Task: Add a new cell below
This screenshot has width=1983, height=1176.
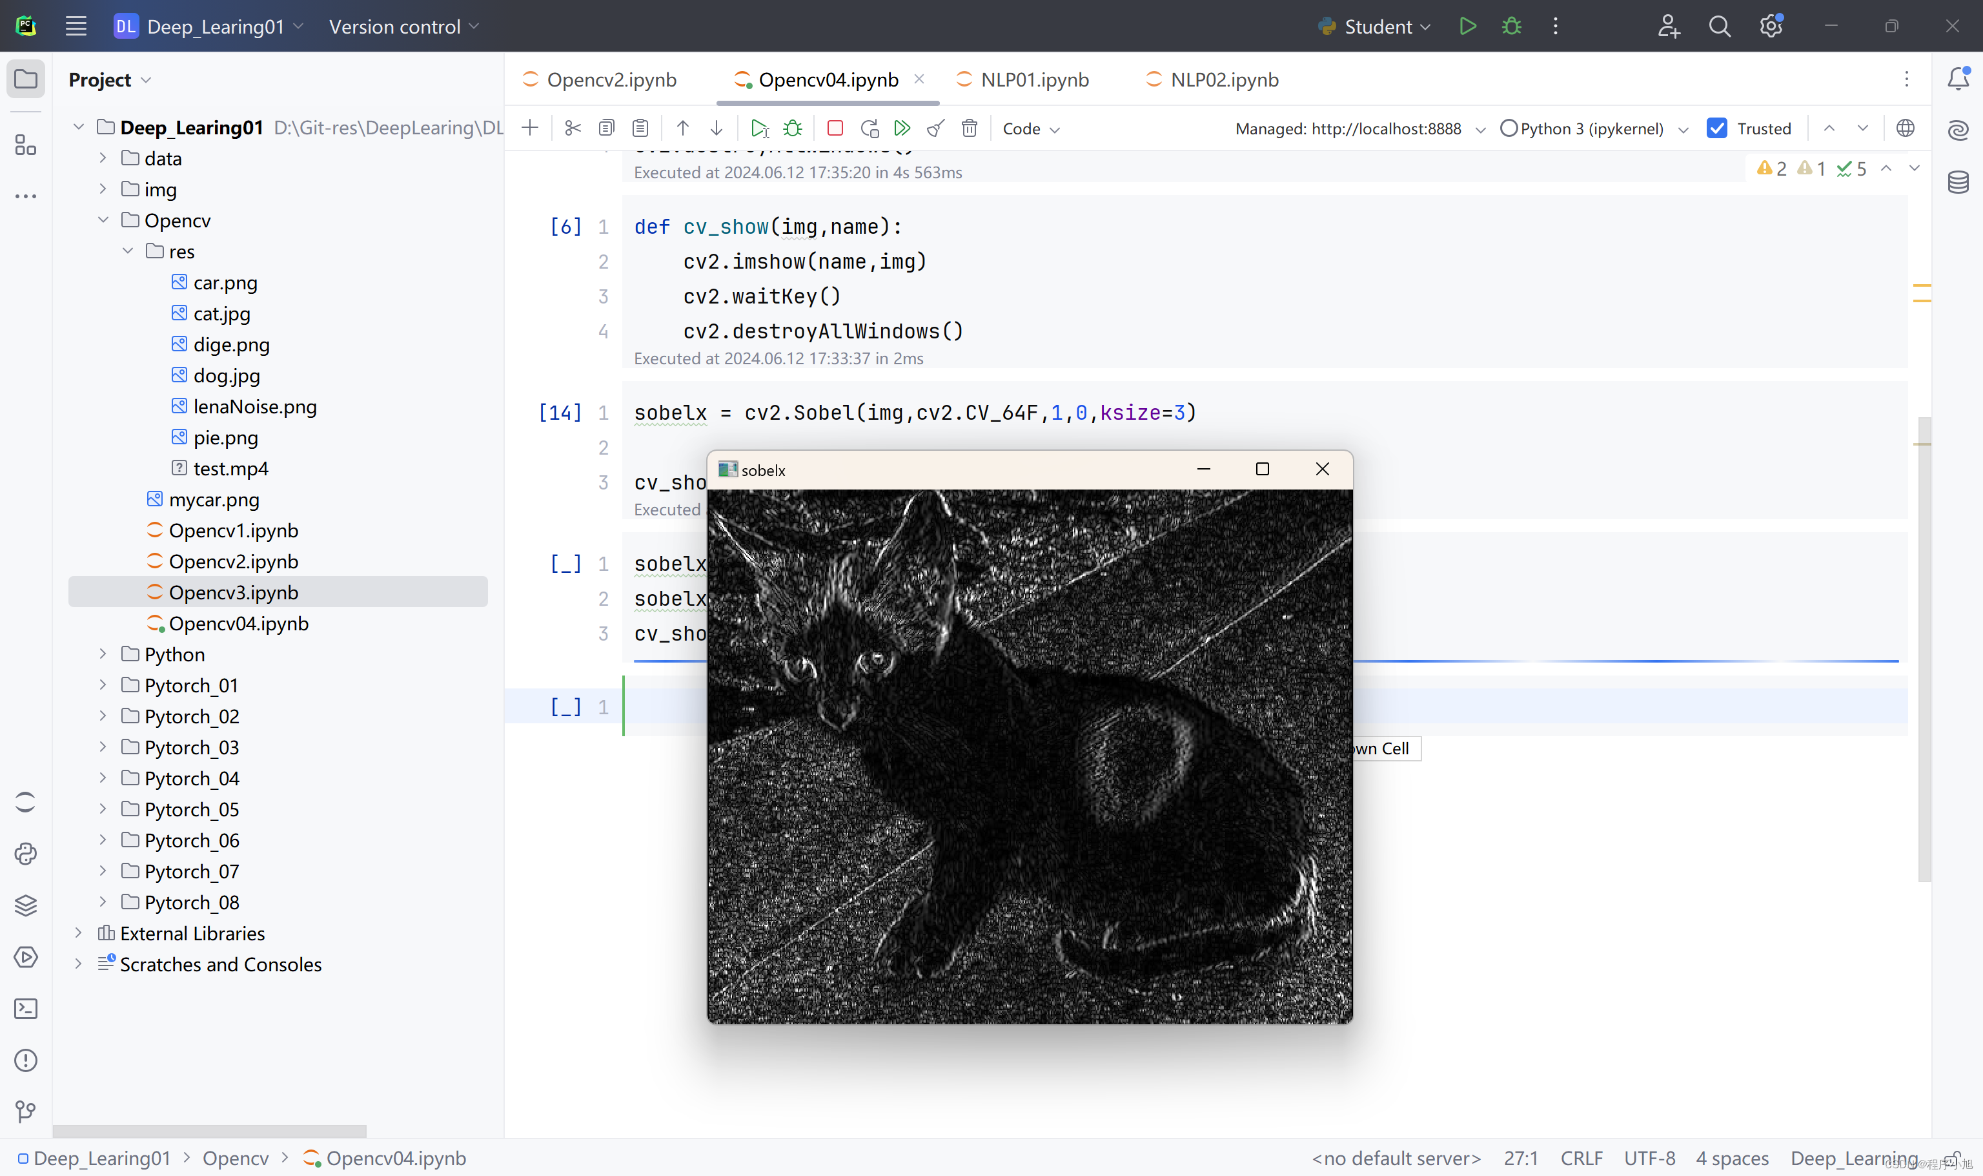Action: point(530,128)
